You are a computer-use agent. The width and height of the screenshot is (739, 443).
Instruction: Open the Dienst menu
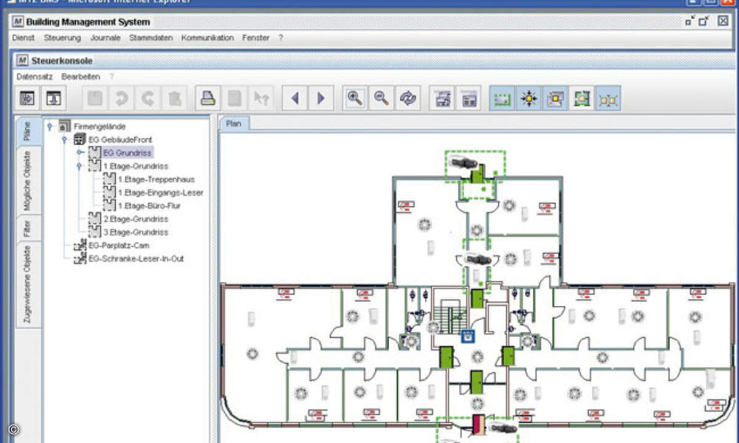point(23,38)
